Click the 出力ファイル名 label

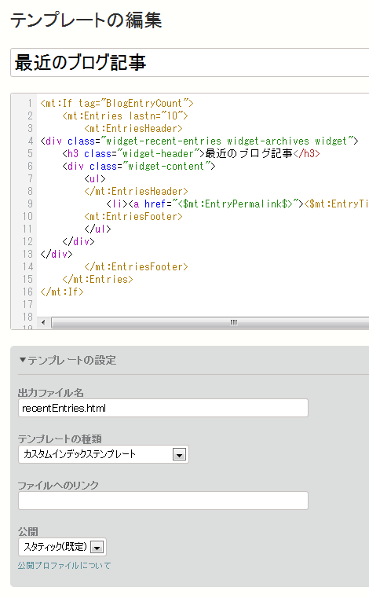pyautogui.click(x=51, y=392)
